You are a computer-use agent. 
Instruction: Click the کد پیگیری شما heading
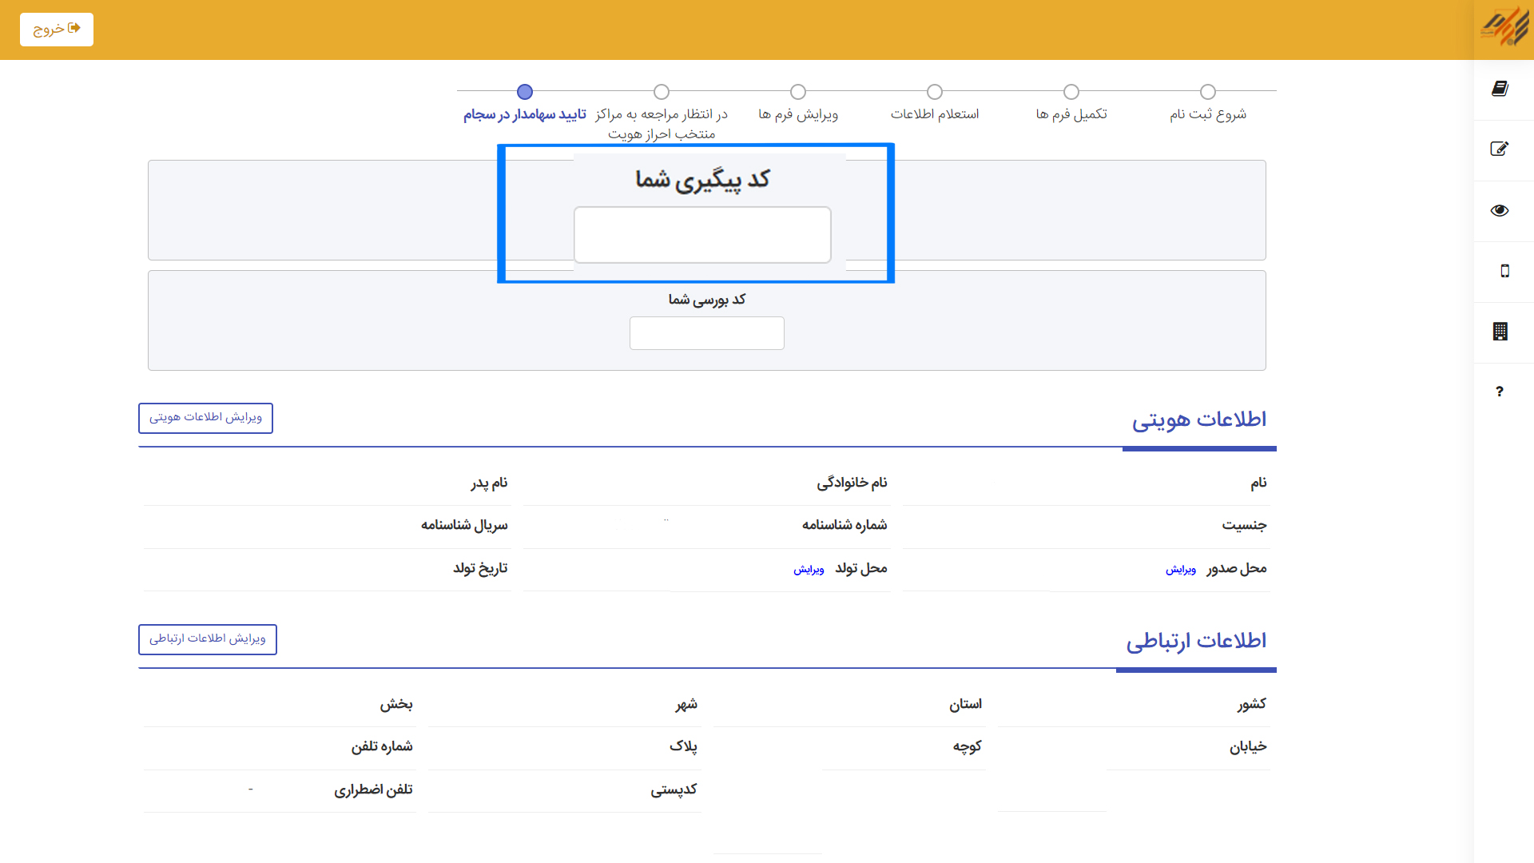(x=702, y=180)
